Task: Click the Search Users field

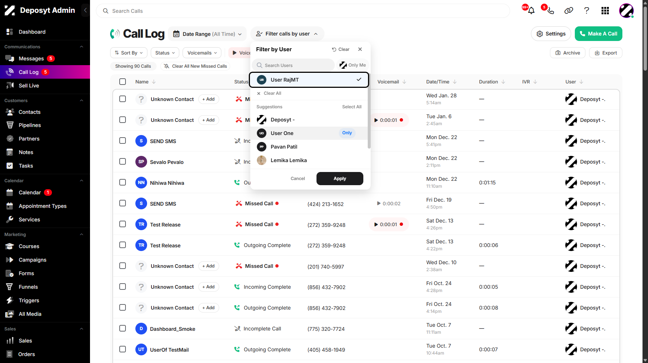Action: click(x=293, y=65)
